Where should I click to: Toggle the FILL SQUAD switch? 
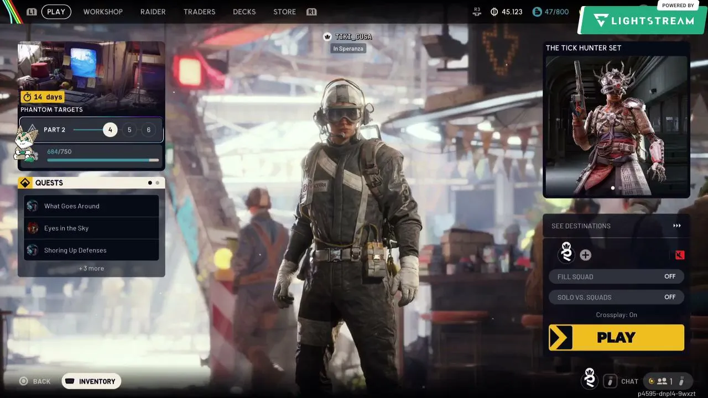click(616, 276)
